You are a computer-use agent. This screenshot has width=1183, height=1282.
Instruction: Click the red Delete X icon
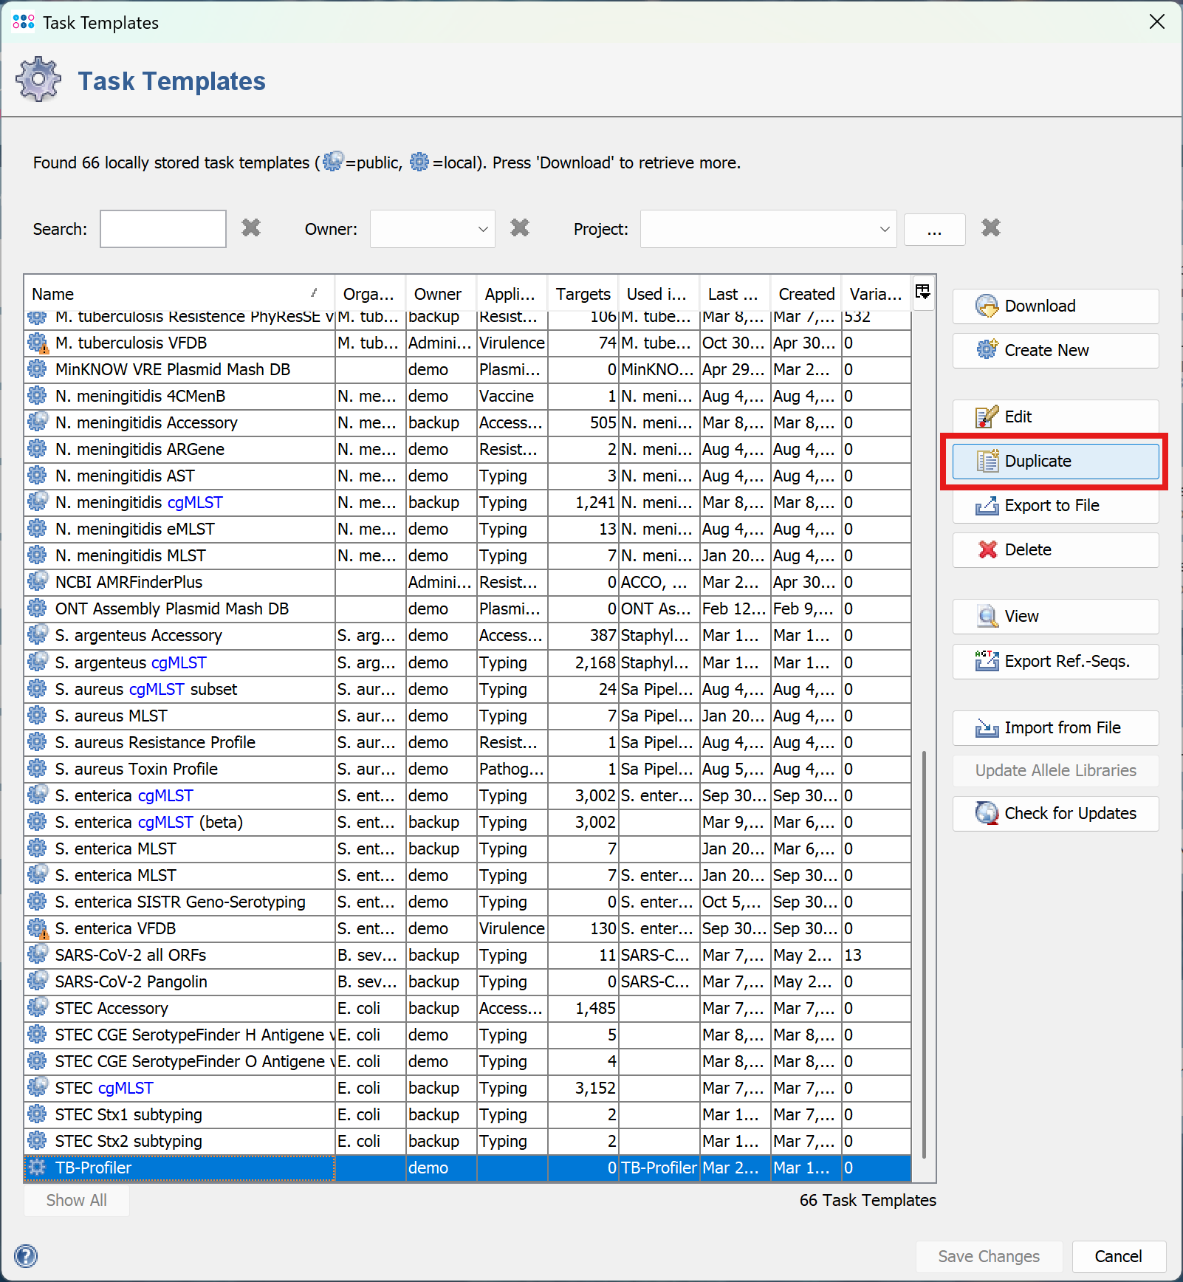pos(987,549)
